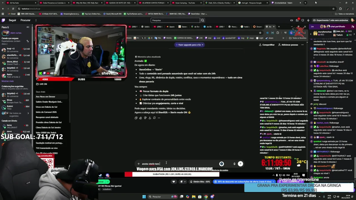
Task: Copy the ChatGPT response icon
Action: coord(136,118)
